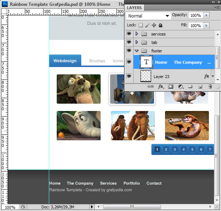This screenshot has width=221, height=211.
Task: Click pagination page 3
Action: point(175,149)
